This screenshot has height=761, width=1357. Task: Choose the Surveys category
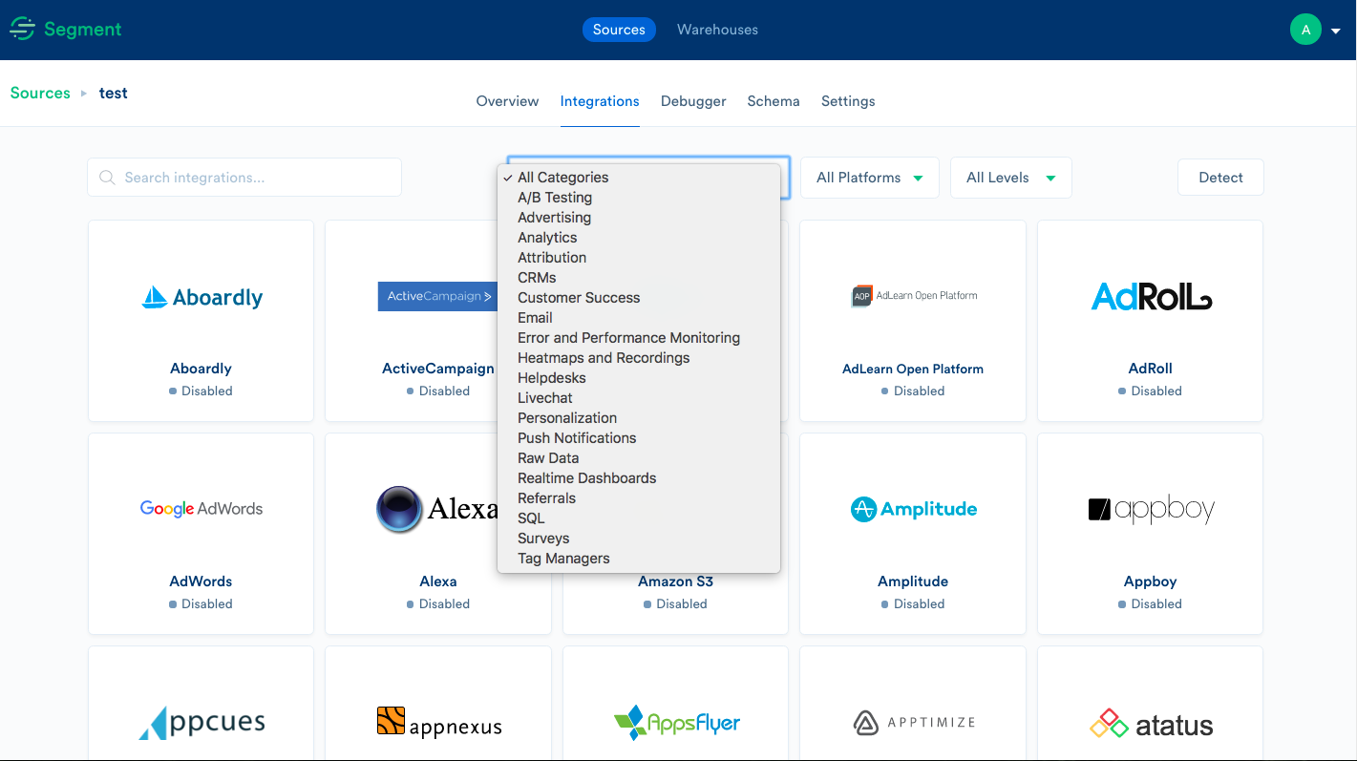[x=639, y=539]
